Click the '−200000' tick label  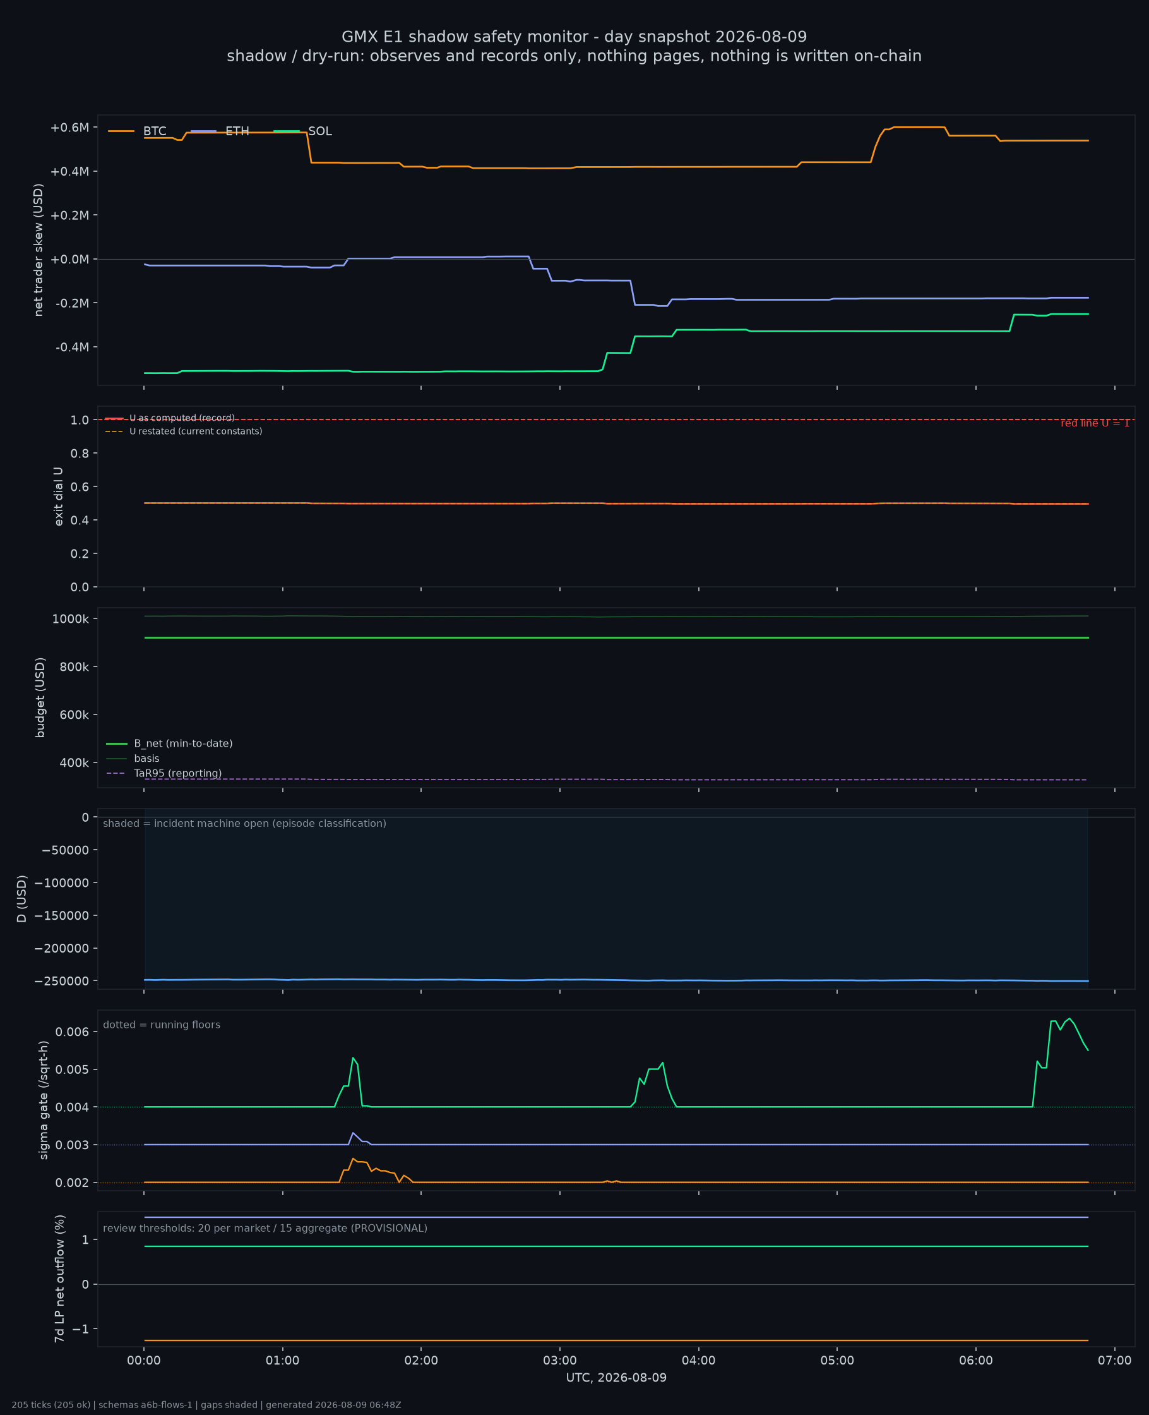pos(62,948)
